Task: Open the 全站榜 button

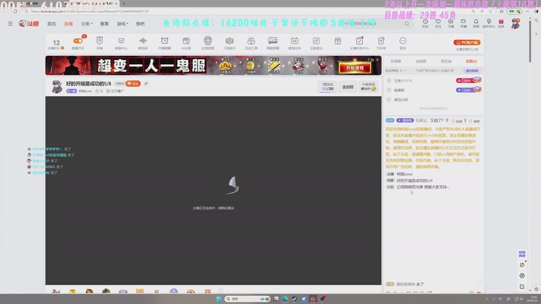Action: click(x=348, y=87)
